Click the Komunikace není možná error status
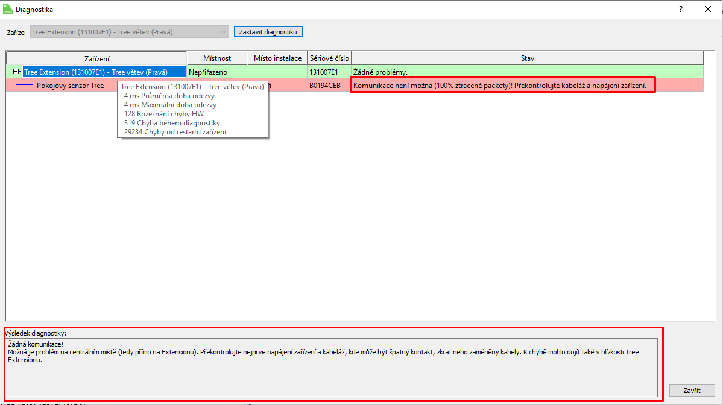 point(500,86)
